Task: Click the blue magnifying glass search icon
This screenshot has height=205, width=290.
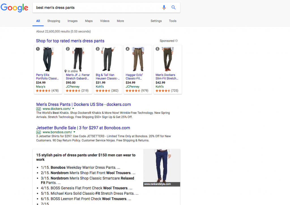Action: pos(173,8)
